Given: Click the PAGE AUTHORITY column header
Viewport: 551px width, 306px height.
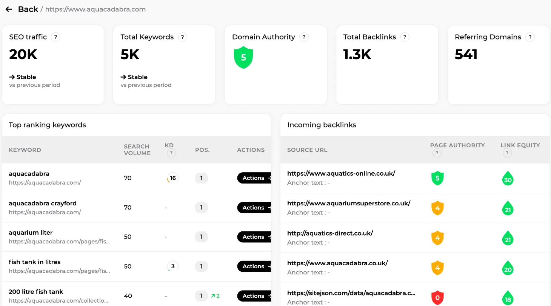Looking at the screenshot, I should 457,145.
